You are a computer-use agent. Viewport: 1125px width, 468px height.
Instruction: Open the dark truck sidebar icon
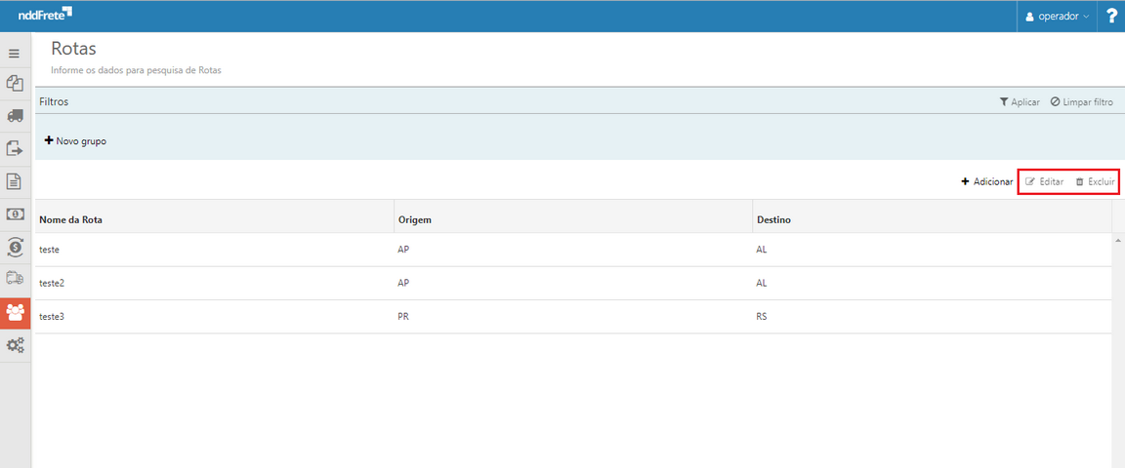(x=15, y=116)
